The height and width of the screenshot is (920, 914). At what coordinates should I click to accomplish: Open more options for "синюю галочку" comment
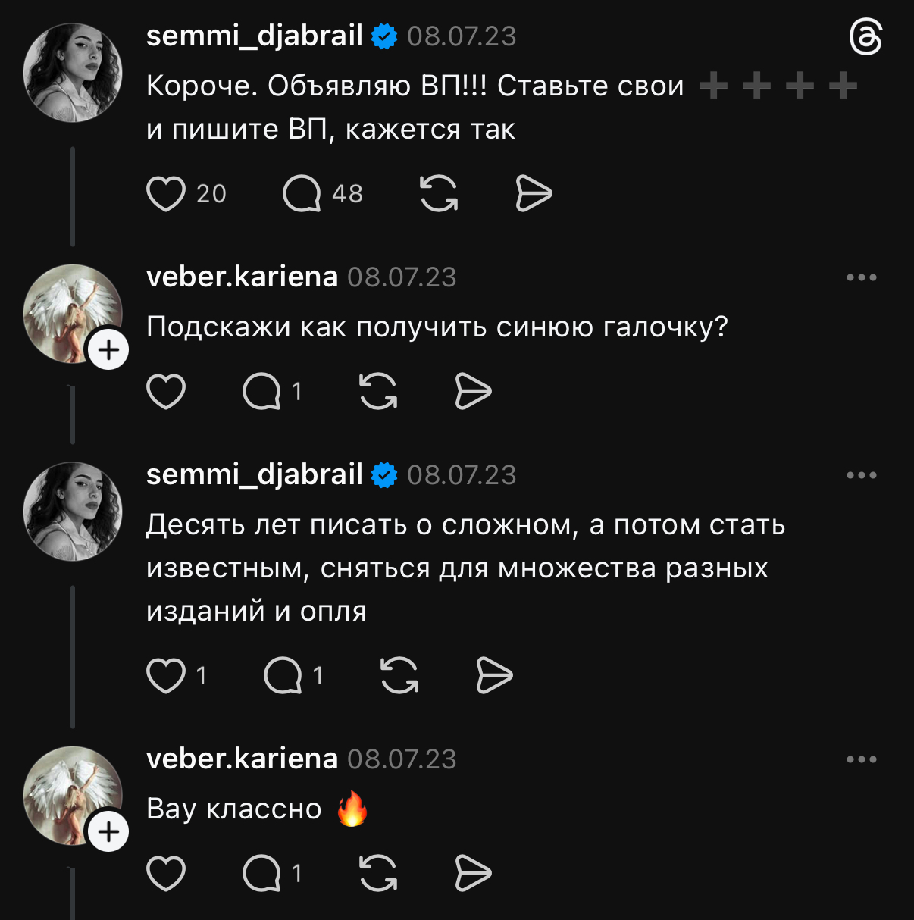(x=862, y=277)
